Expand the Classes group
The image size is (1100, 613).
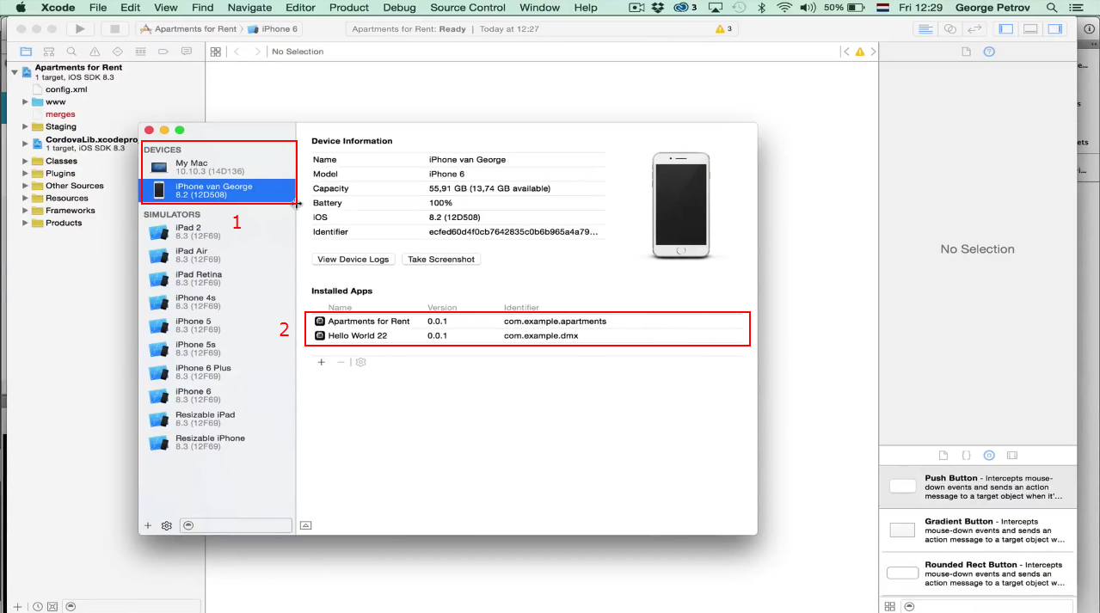click(26, 161)
